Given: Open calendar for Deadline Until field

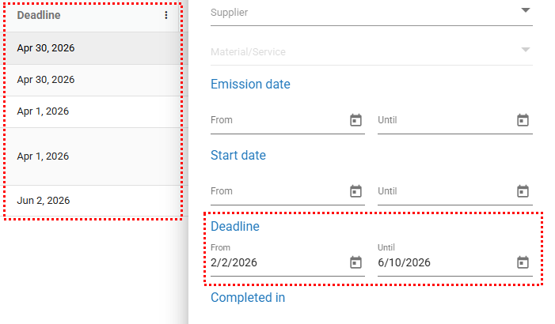Looking at the screenshot, I should tap(523, 262).
